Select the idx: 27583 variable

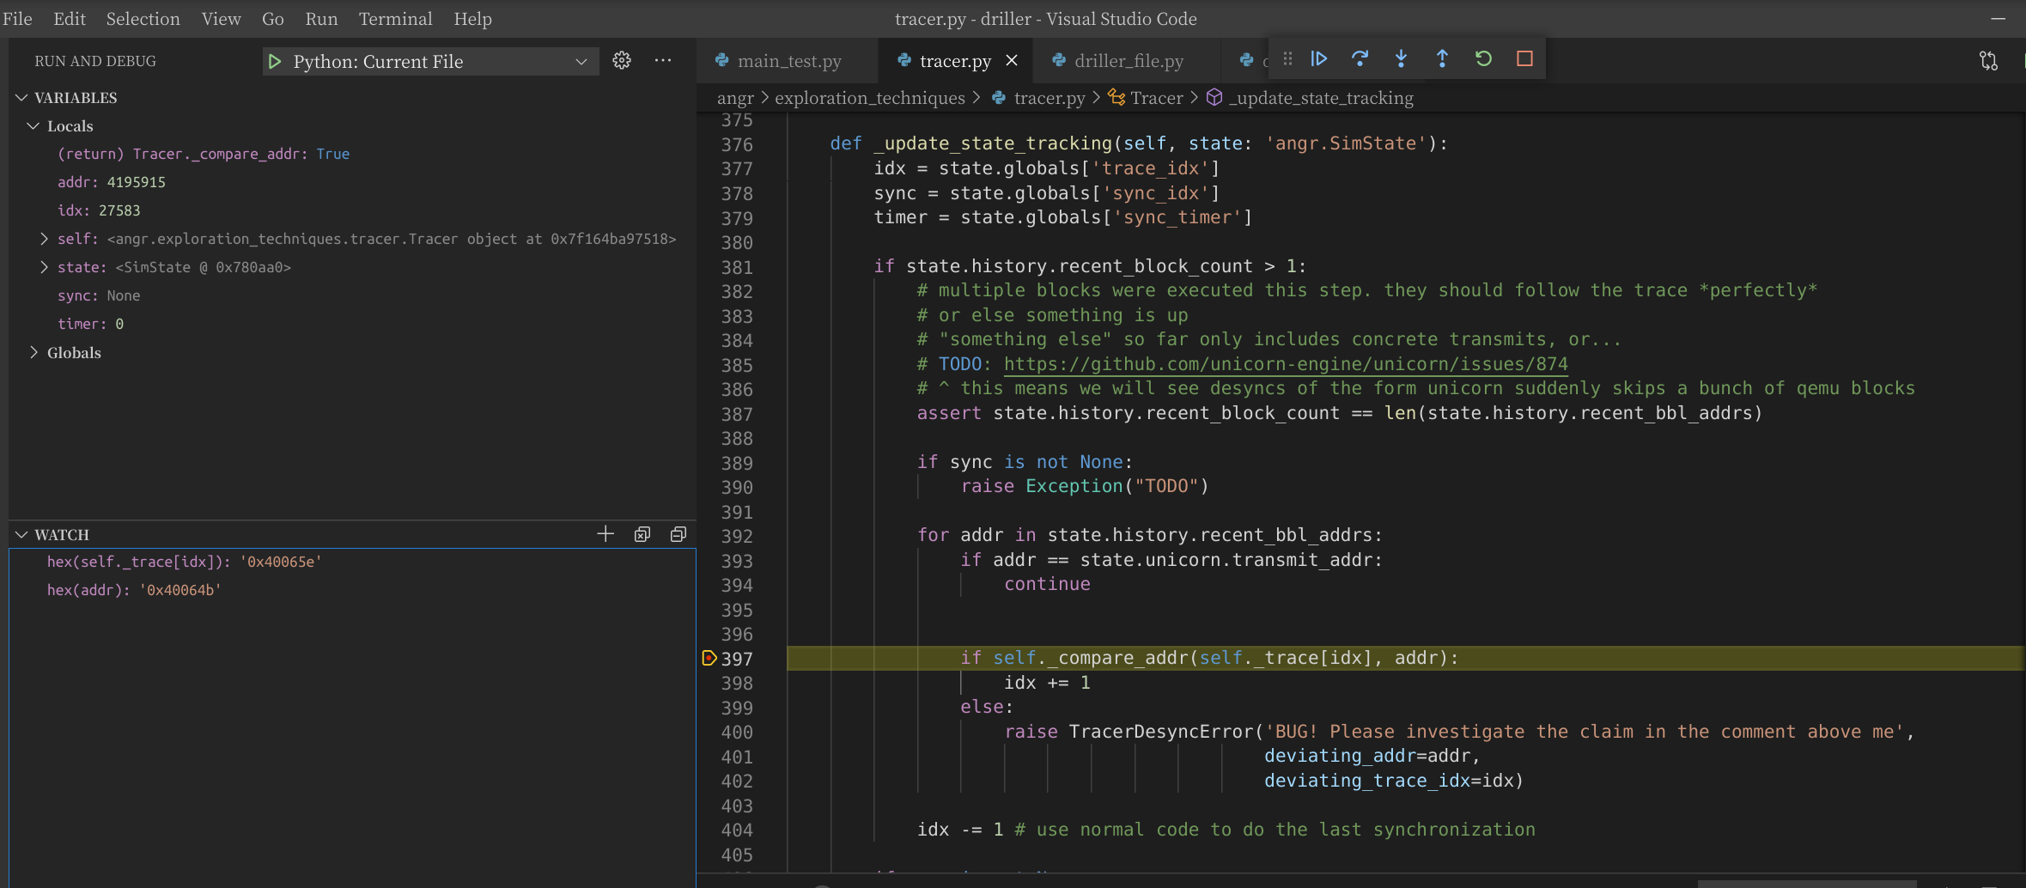pos(99,210)
